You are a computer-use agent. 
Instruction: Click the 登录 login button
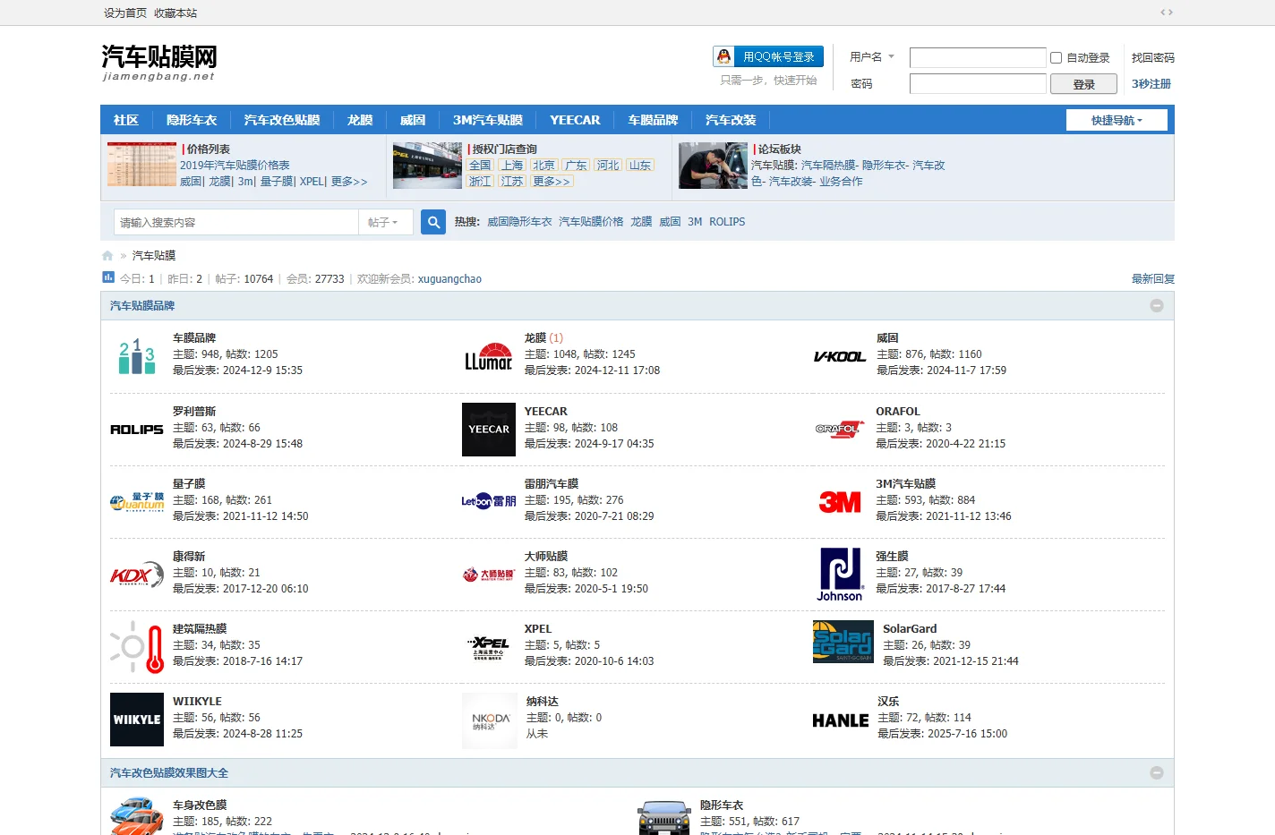pyautogui.click(x=1083, y=84)
